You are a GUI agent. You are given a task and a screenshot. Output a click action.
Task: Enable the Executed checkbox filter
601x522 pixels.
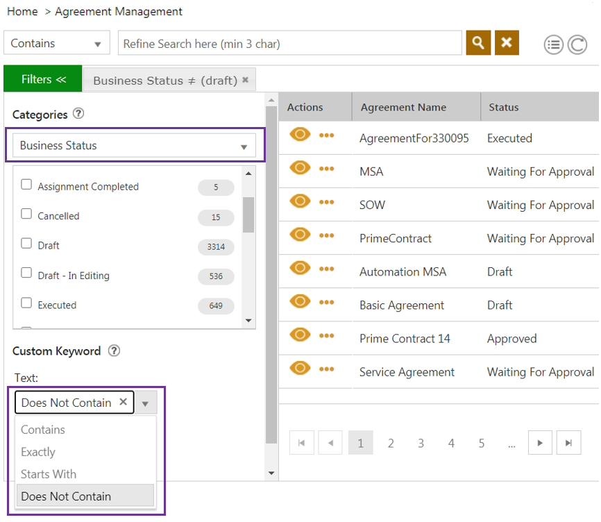(26, 303)
